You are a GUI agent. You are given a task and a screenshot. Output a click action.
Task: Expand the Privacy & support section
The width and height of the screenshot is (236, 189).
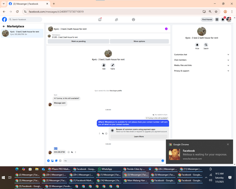point(202,71)
